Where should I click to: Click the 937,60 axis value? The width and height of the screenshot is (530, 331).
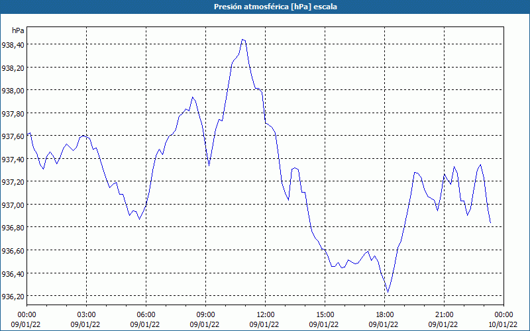point(13,136)
